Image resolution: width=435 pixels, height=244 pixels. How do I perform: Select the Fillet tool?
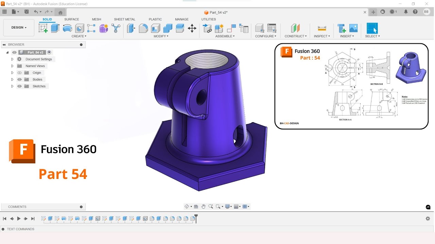143,28
